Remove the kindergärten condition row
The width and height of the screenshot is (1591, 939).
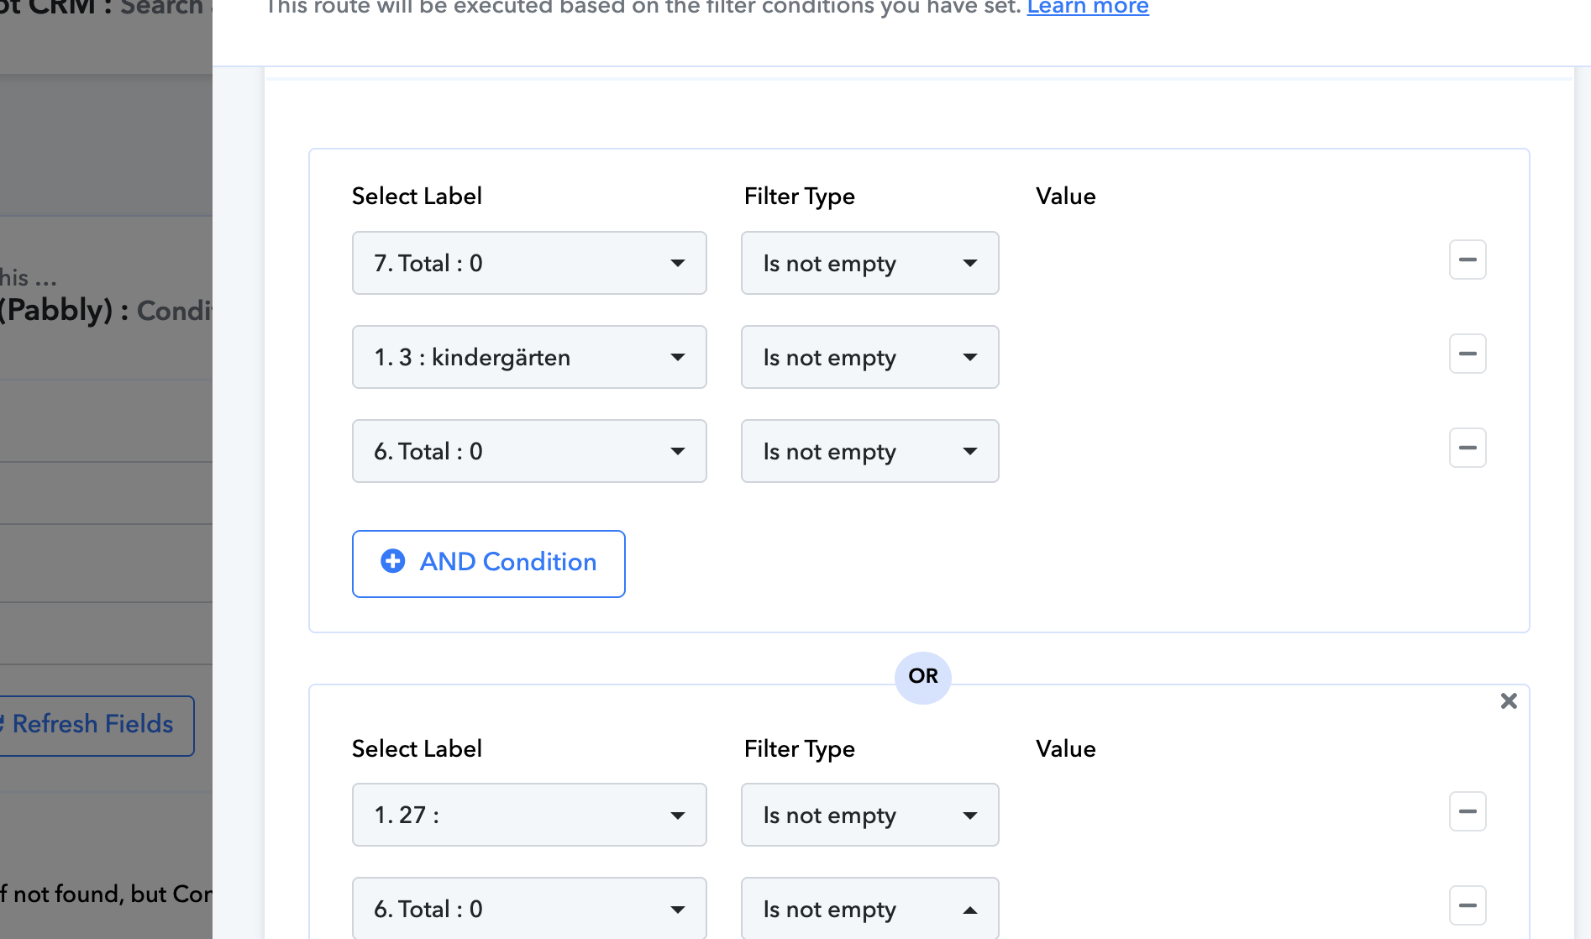1468,354
